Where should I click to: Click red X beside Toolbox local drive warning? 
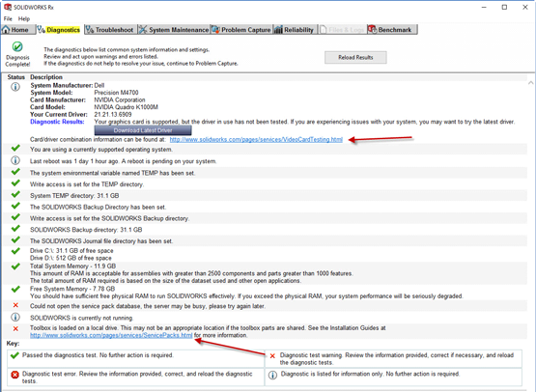(15, 329)
